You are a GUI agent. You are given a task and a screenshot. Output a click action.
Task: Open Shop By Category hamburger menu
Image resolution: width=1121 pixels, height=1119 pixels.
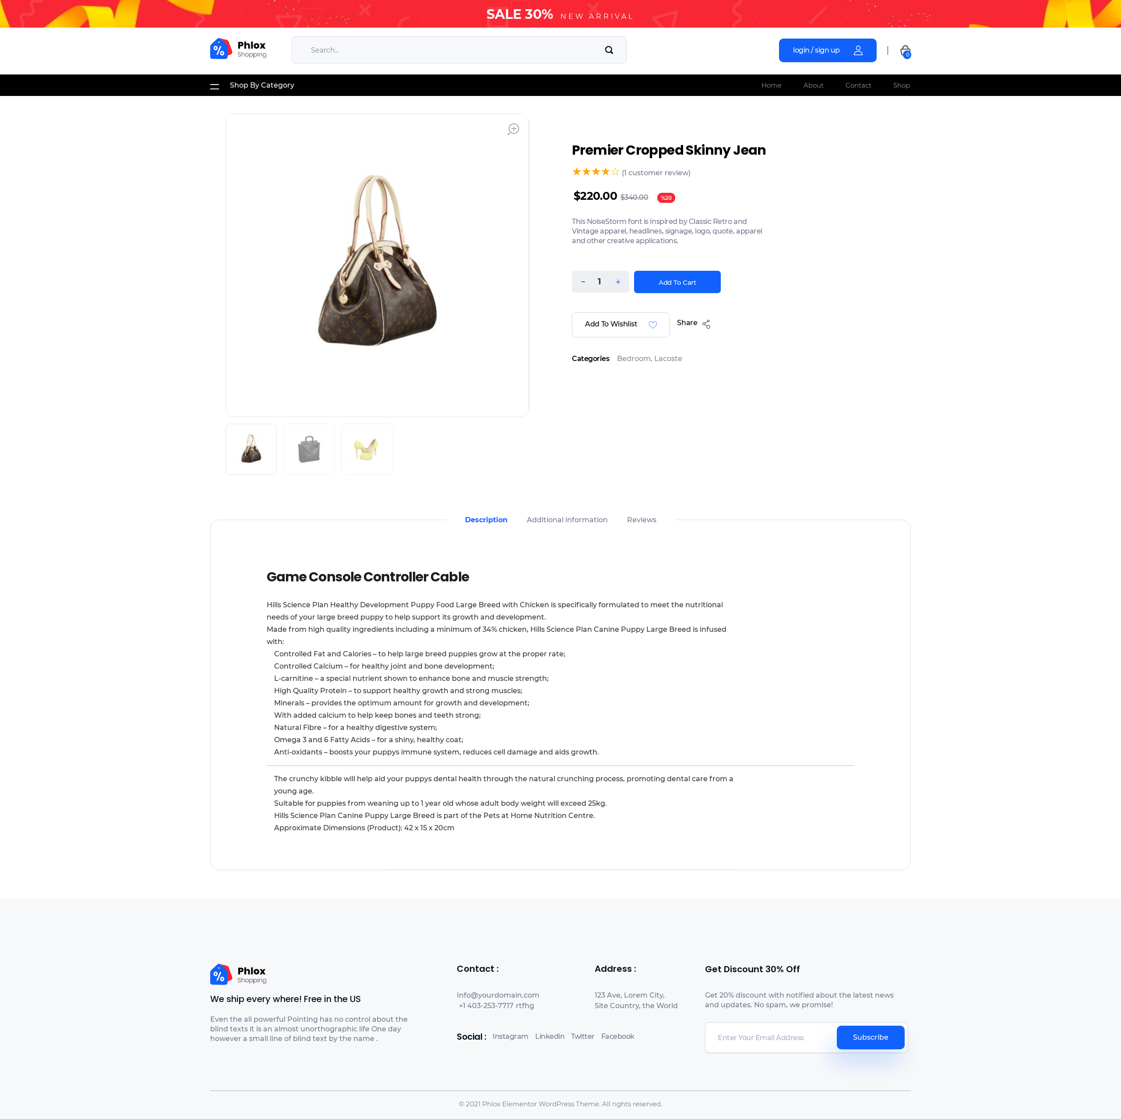click(x=214, y=86)
